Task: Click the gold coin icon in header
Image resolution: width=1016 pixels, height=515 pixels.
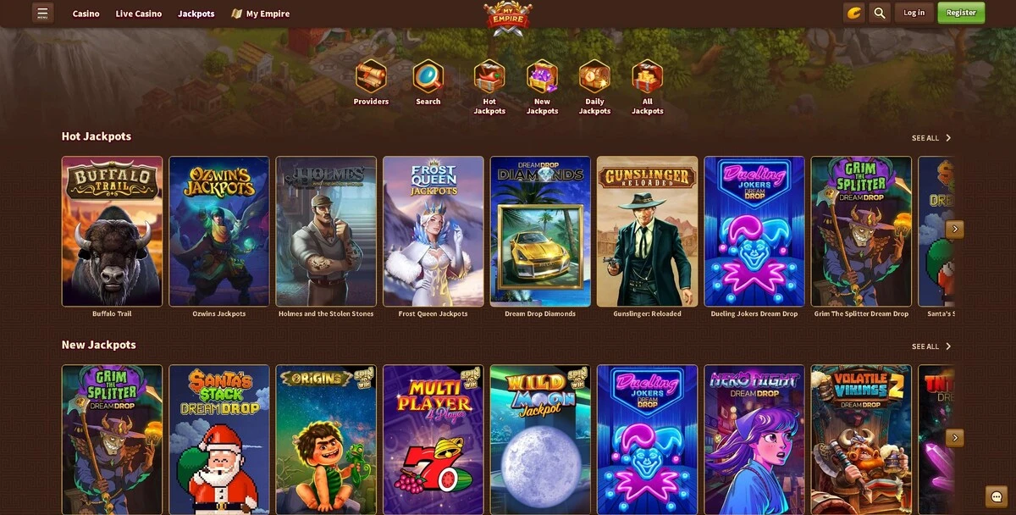Action: coord(854,13)
